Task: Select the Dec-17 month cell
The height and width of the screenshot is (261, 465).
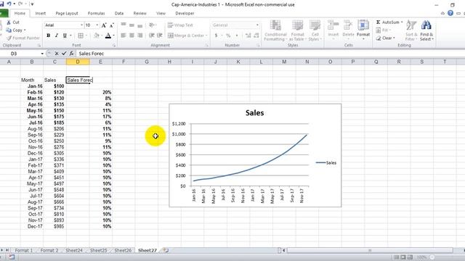Action: click(32, 226)
